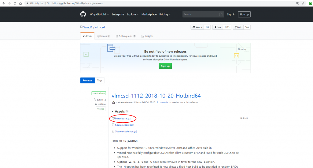Open the 215 watchers count
313x168 pixels.
point(207,27)
